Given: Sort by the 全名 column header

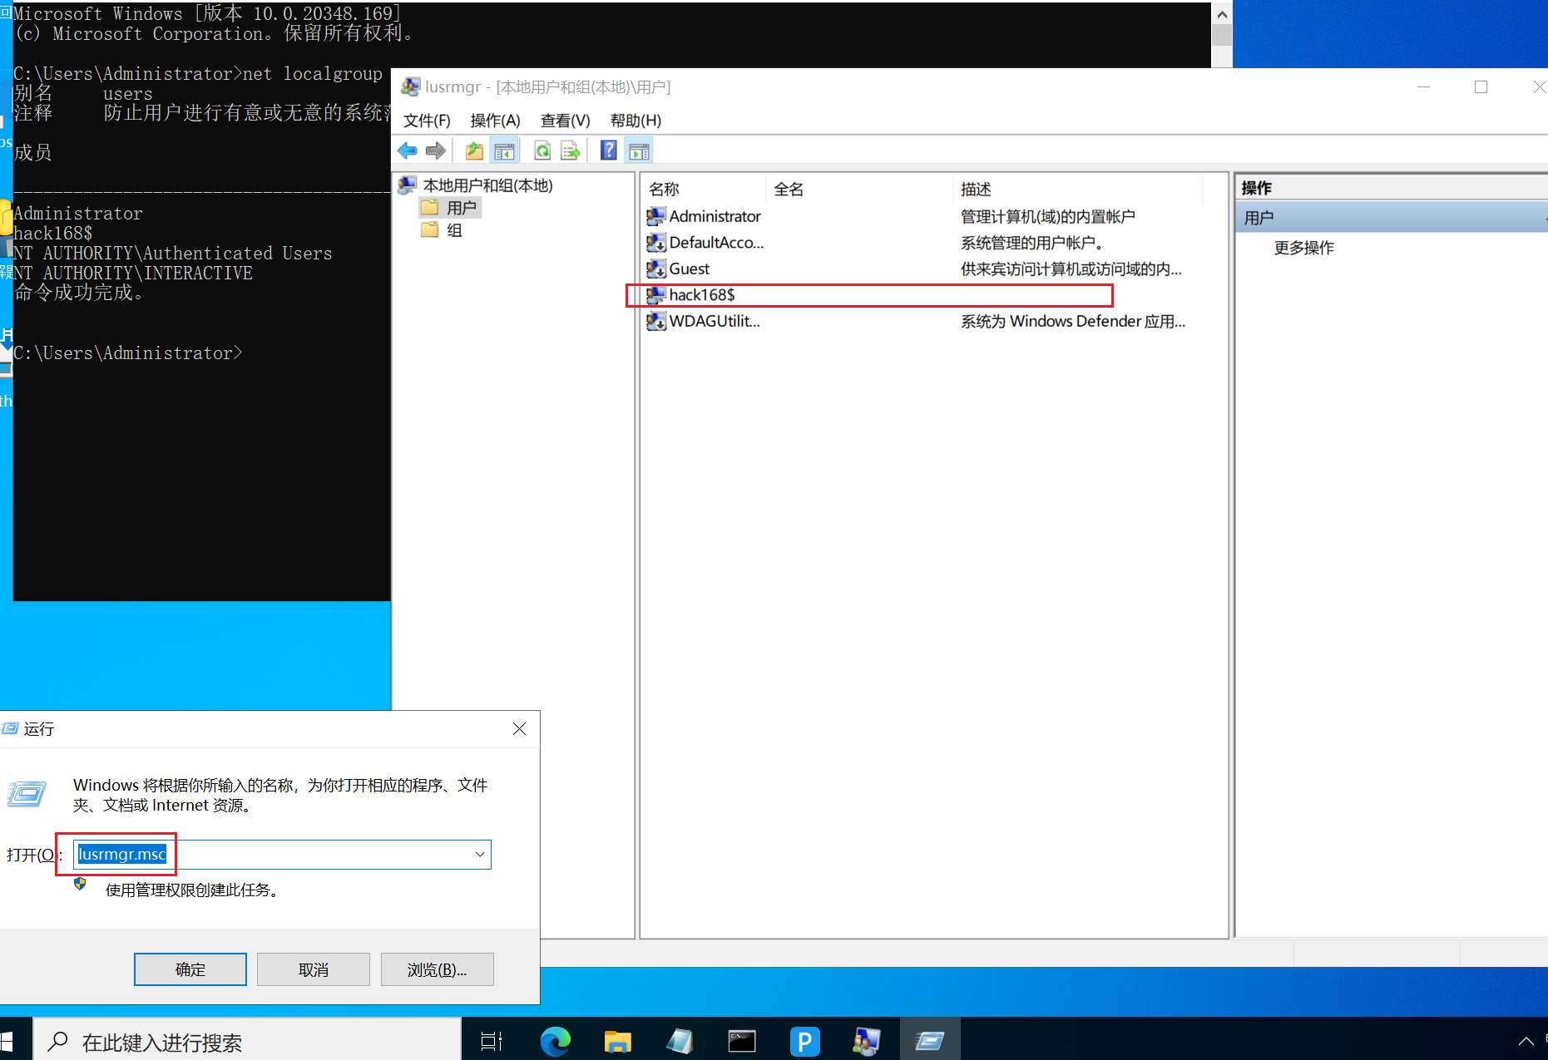Looking at the screenshot, I should click(x=859, y=190).
